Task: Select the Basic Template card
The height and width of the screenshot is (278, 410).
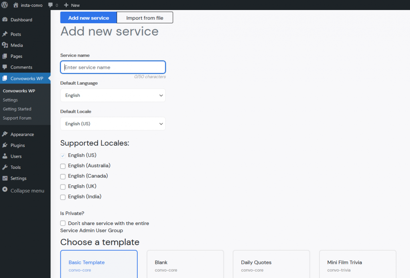Action: pyautogui.click(x=99, y=264)
